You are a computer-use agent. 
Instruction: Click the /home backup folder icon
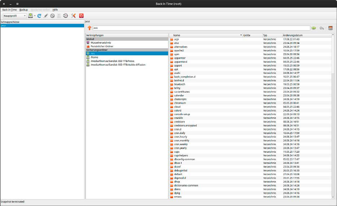[x=88, y=57]
